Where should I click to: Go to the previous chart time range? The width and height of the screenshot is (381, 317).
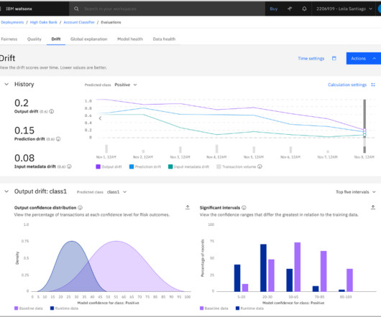tap(100, 118)
